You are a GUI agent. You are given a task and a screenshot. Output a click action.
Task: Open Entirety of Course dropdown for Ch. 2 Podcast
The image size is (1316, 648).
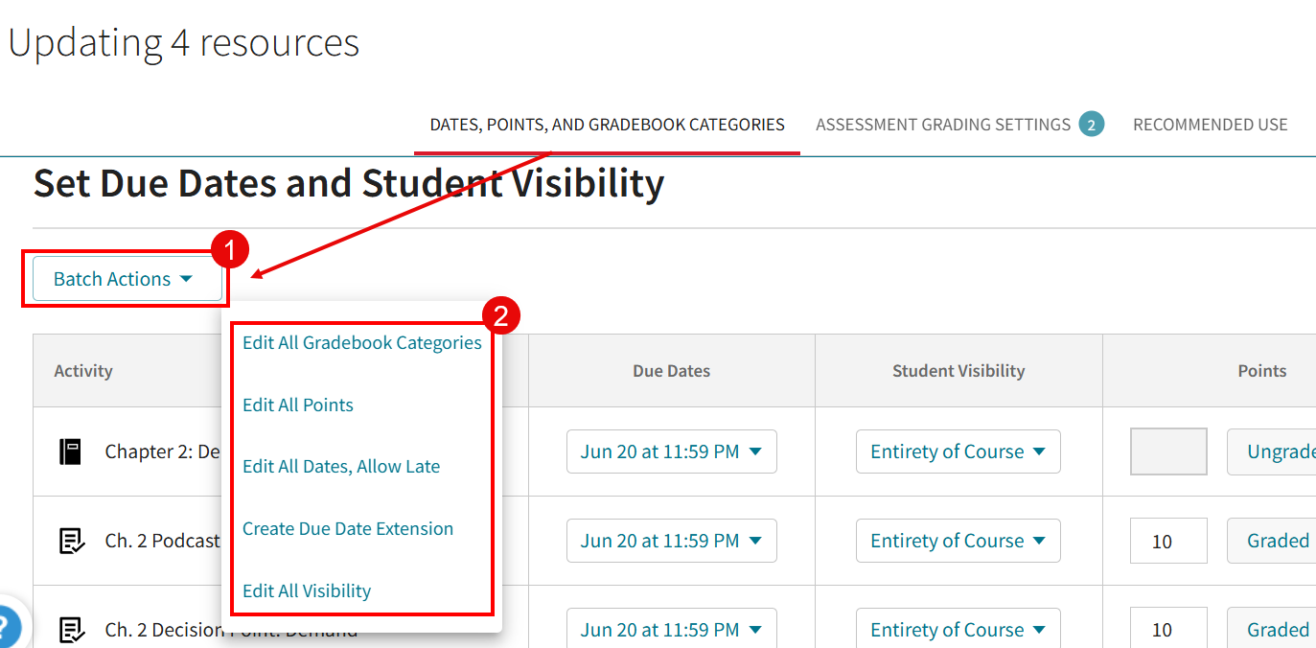(957, 540)
